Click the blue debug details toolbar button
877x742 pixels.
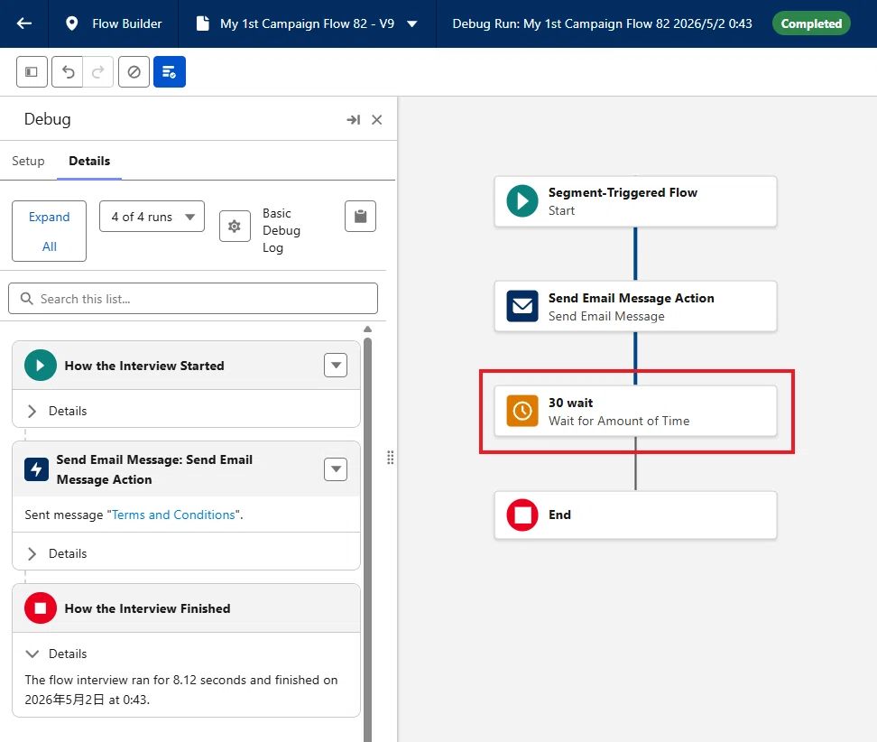(x=170, y=71)
